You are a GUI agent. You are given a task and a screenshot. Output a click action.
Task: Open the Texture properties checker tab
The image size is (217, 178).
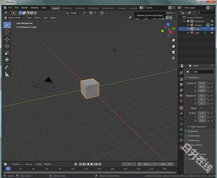181,147
